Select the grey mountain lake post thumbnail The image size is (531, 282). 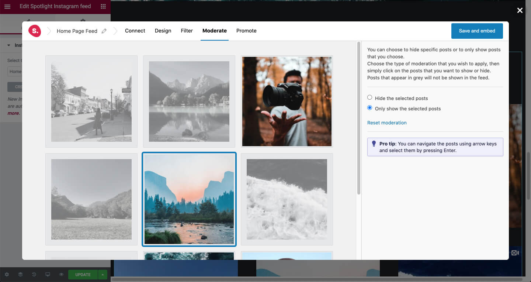point(189,102)
